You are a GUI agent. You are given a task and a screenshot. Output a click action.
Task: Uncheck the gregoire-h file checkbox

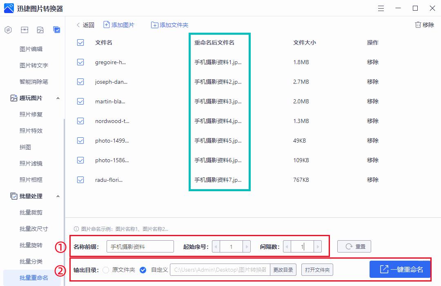click(80, 62)
